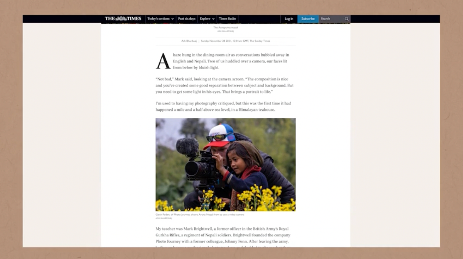Click the photo of Gavin Foden teaching camera use
Screen dimensions: 463x259
point(225,164)
